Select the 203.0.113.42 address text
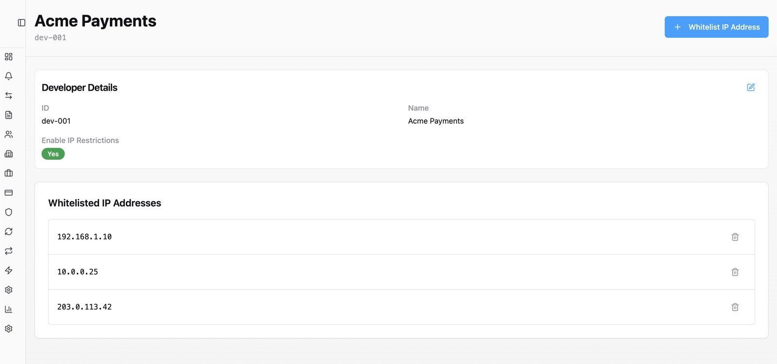The height and width of the screenshot is (364, 777). coord(84,307)
